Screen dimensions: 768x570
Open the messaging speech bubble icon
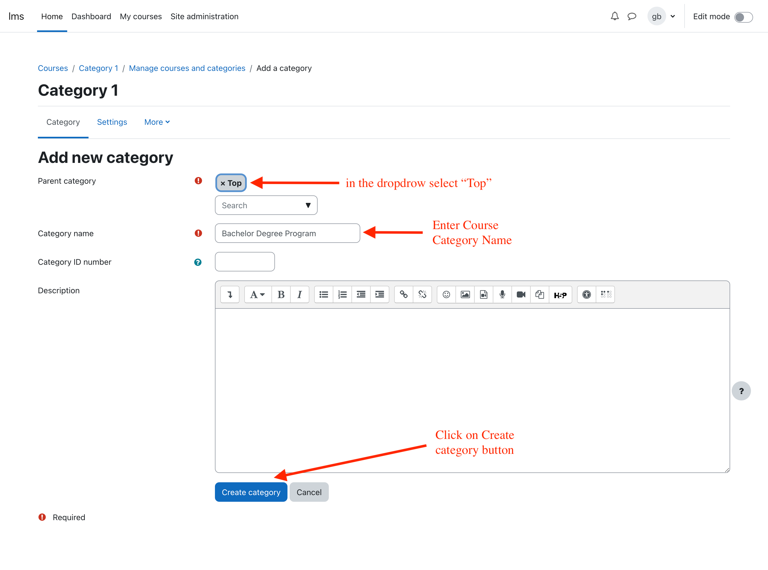[x=632, y=16]
